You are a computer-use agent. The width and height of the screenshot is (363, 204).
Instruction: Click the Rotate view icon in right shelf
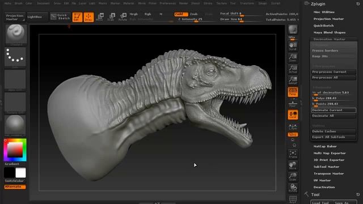[x=293, y=188]
